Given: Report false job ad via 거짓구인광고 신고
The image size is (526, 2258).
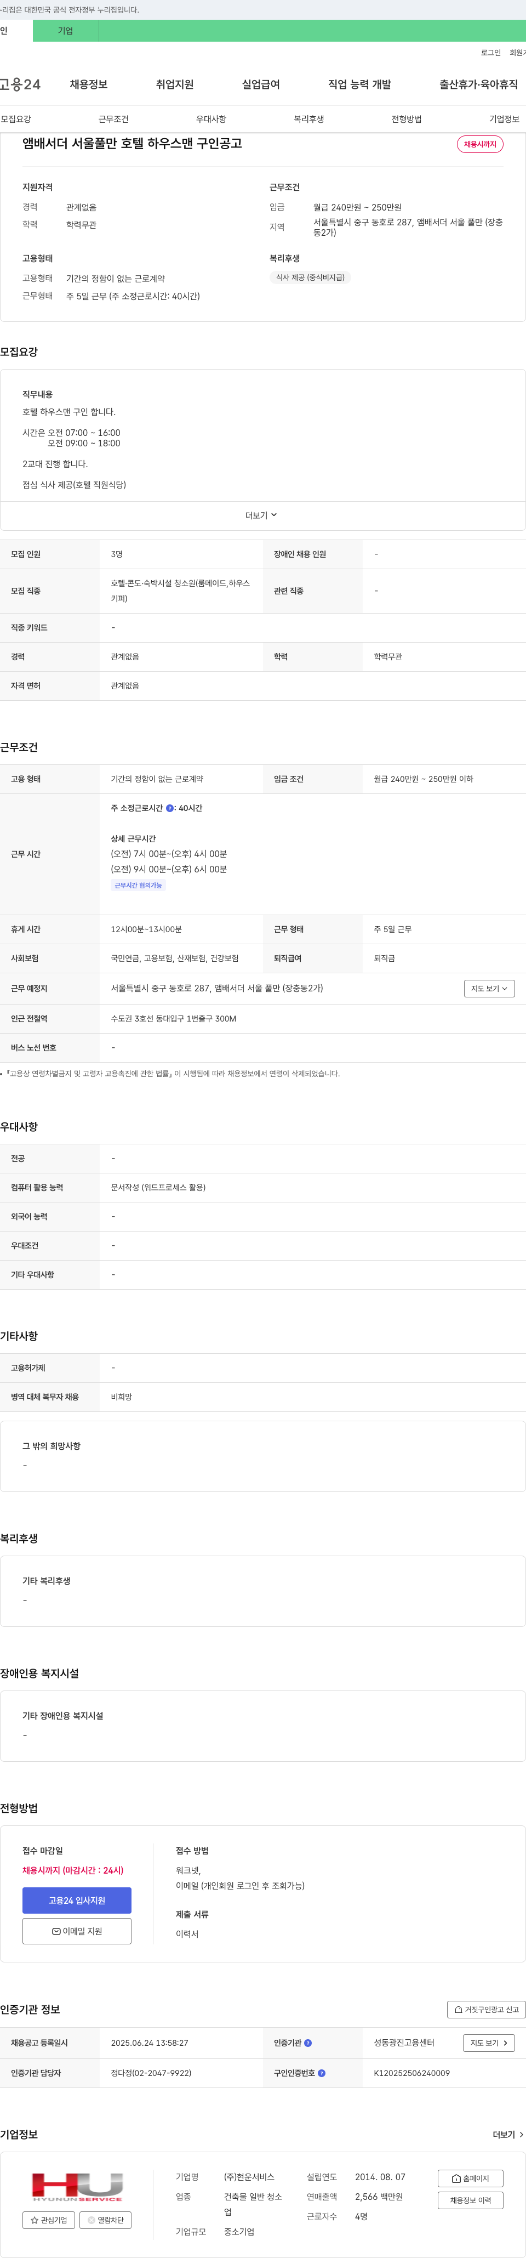Looking at the screenshot, I should [486, 2009].
